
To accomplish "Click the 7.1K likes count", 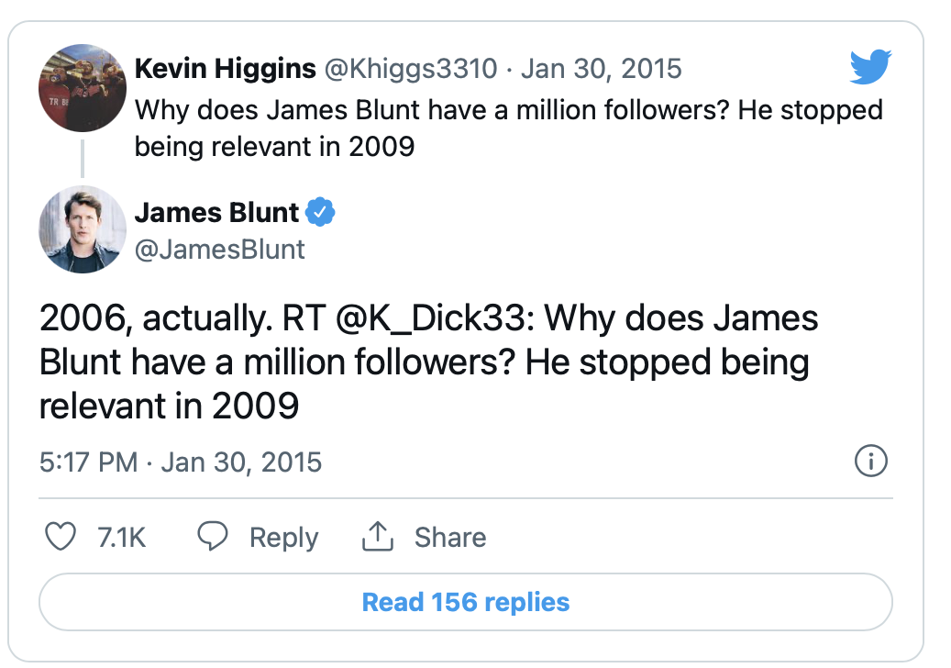I will coord(121,537).
